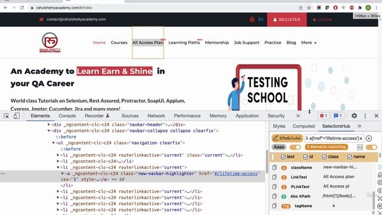Open the Mentorship navigation link

(x=217, y=42)
